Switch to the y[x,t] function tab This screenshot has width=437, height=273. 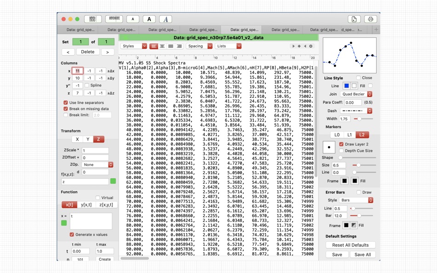86,205
